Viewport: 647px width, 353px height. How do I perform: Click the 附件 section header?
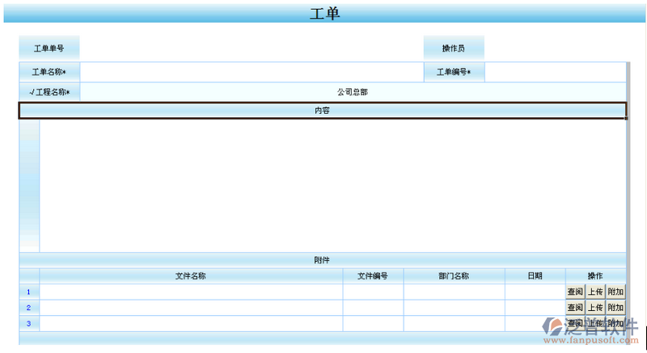pyautogui.click(x=322, y=260)
